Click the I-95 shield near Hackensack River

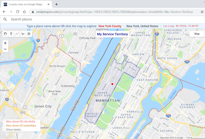38,40
